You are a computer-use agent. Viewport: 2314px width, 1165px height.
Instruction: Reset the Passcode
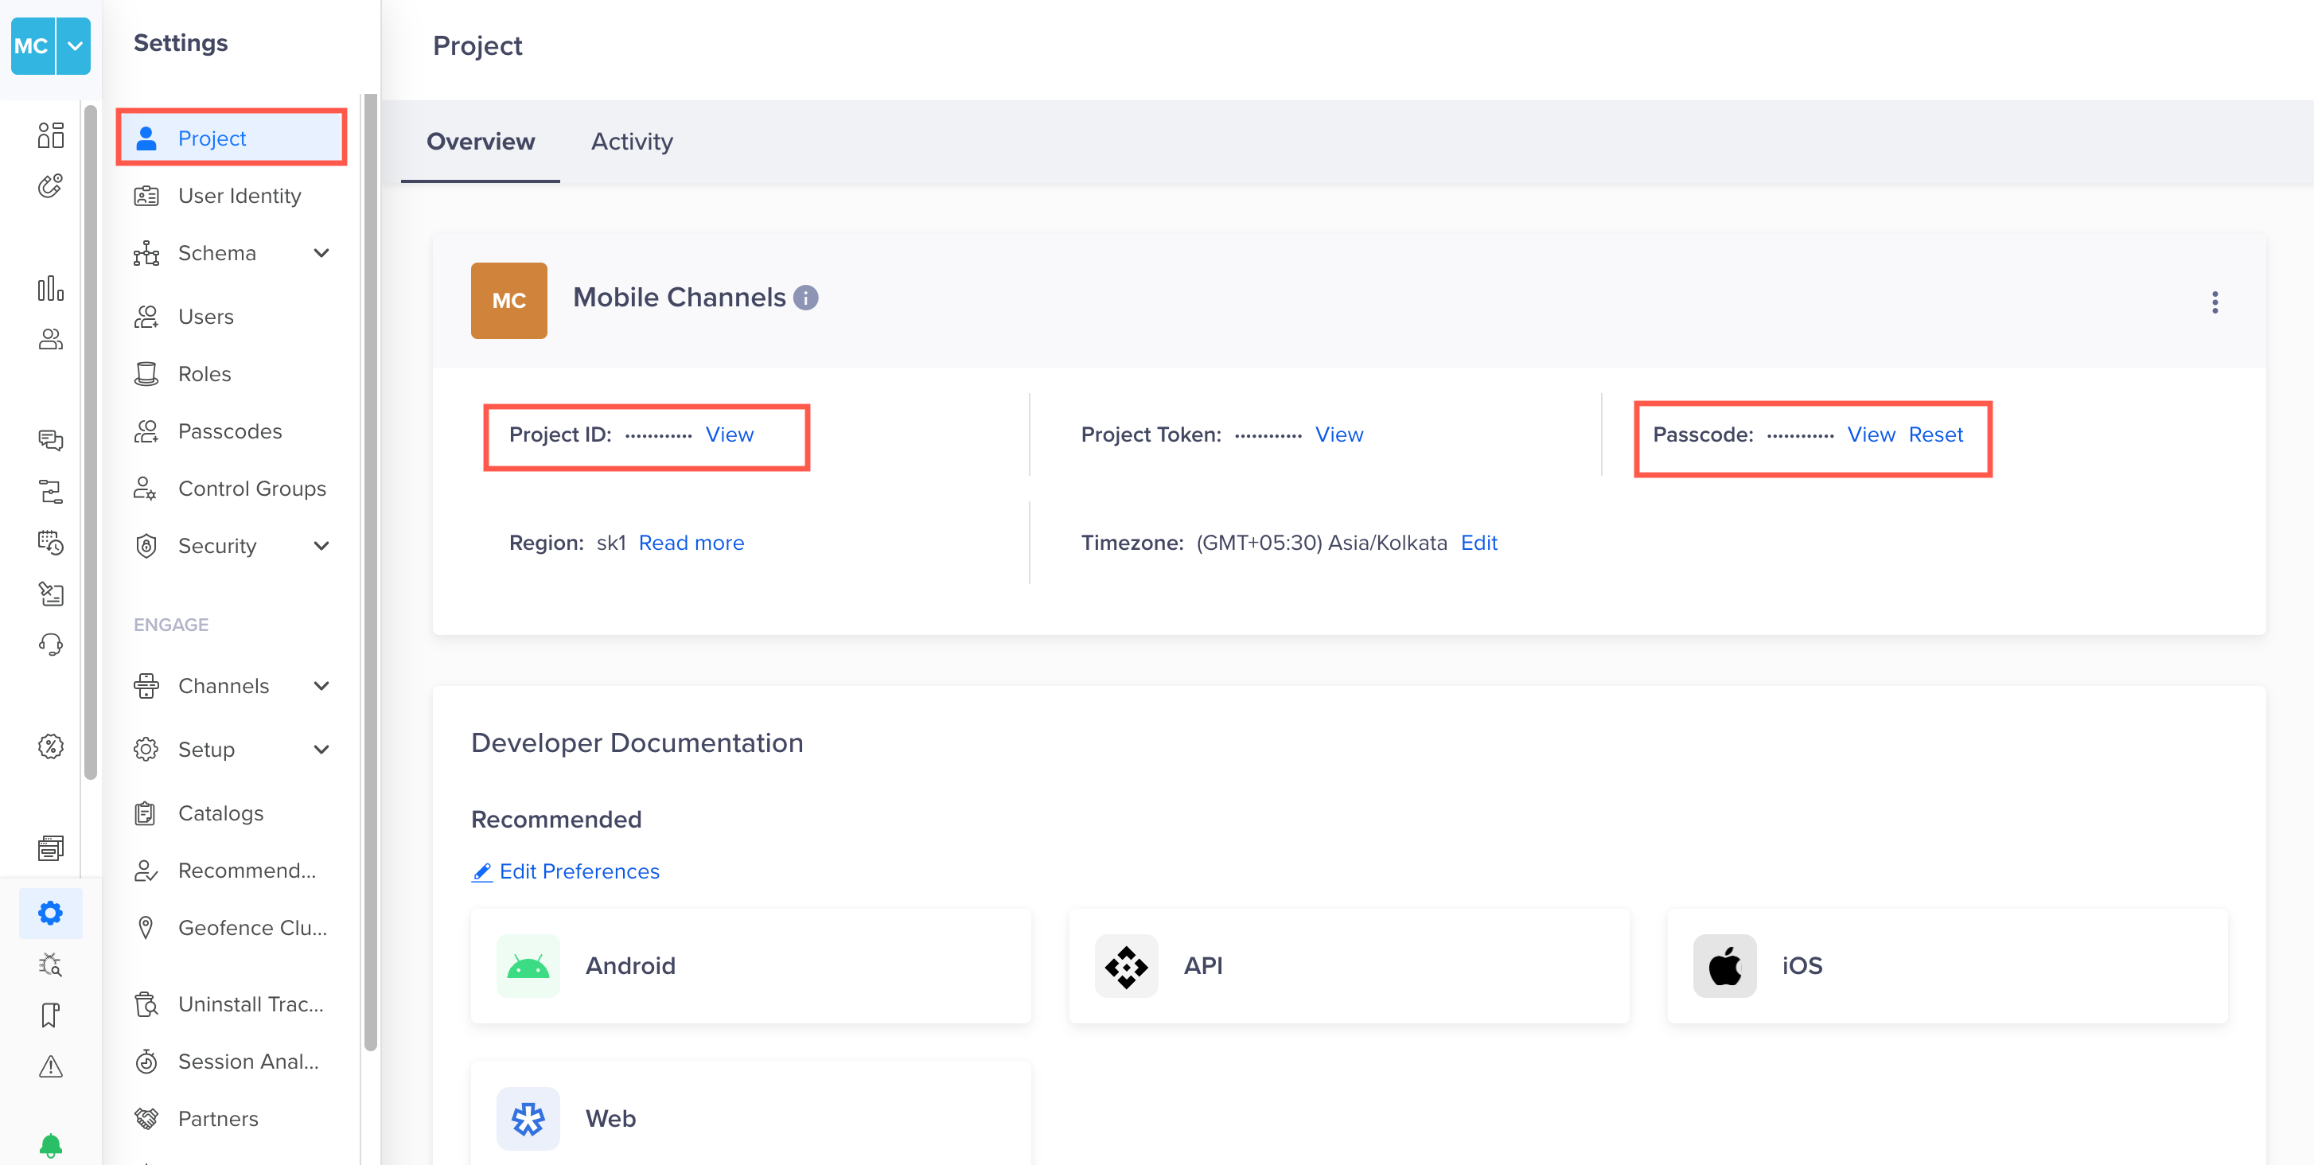click(1937, 434)
